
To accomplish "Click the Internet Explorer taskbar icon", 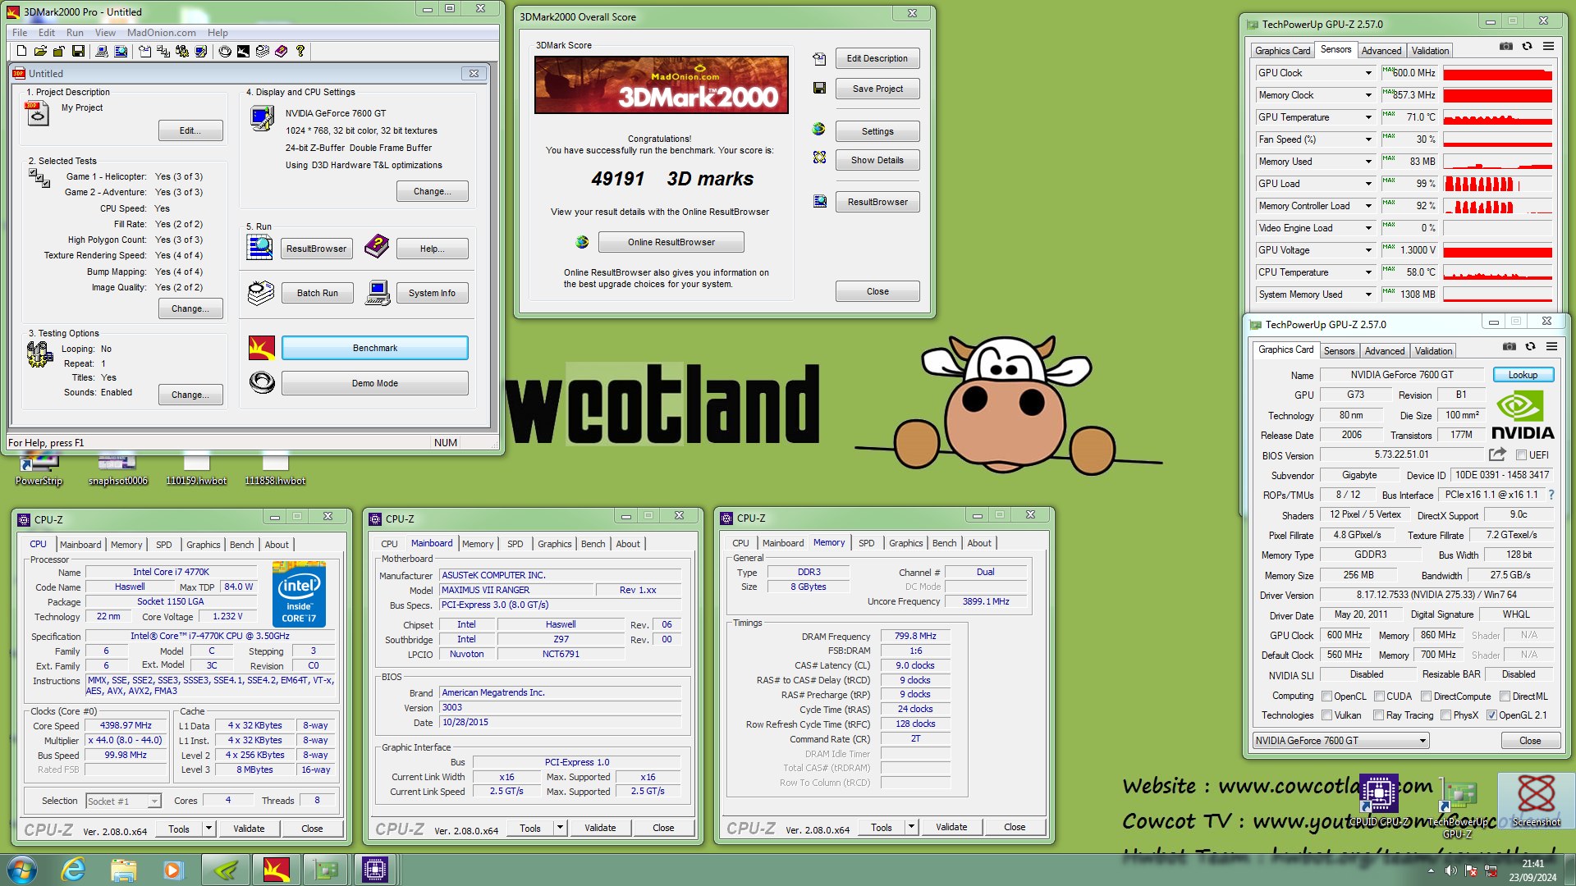I will tap(74, 870).
